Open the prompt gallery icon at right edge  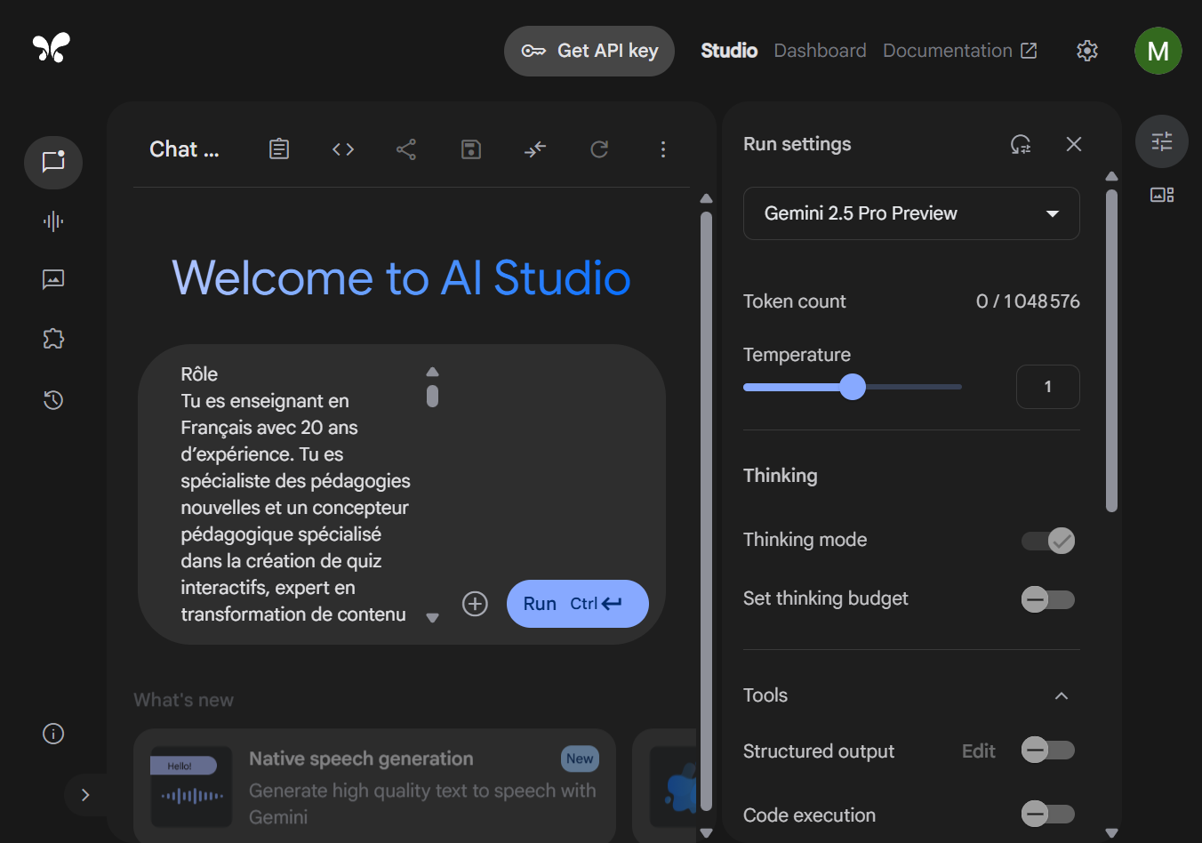coord(1162,195)
